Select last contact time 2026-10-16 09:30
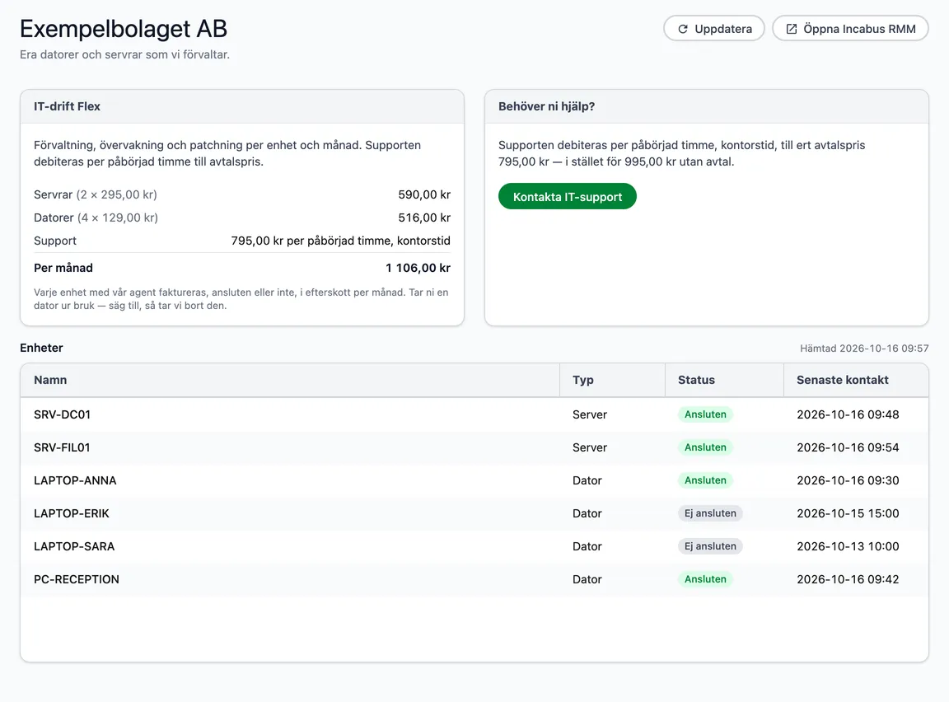Screen dimensions: 949x702 coord(848,480)
